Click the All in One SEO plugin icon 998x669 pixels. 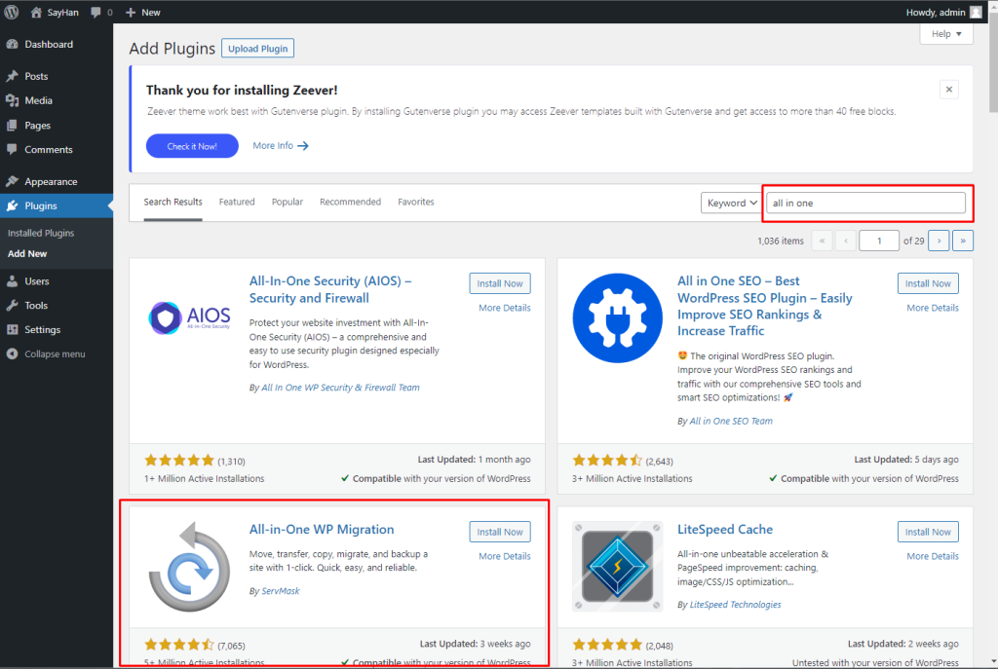[x=617, y=317]
